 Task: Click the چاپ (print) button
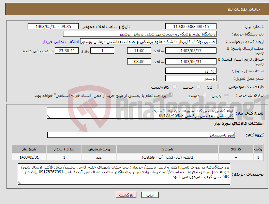(150, 195)
